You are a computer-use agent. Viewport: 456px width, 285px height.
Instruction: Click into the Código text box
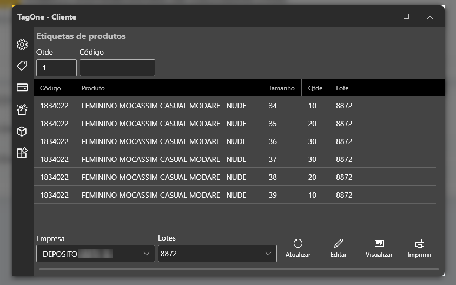[117, 68]
